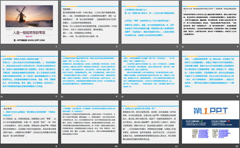Viewport: 240px width, 148px height.
Task: Select slide 1 title thumbnail
Action: tap(30, 22)
